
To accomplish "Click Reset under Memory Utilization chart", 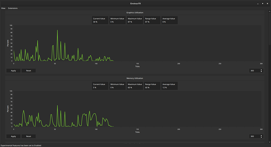I will point(29,136).
